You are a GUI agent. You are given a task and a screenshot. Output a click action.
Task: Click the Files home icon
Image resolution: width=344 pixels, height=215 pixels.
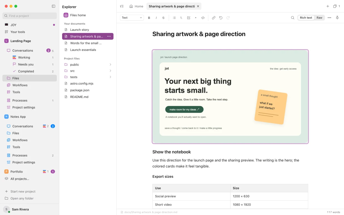66,15
